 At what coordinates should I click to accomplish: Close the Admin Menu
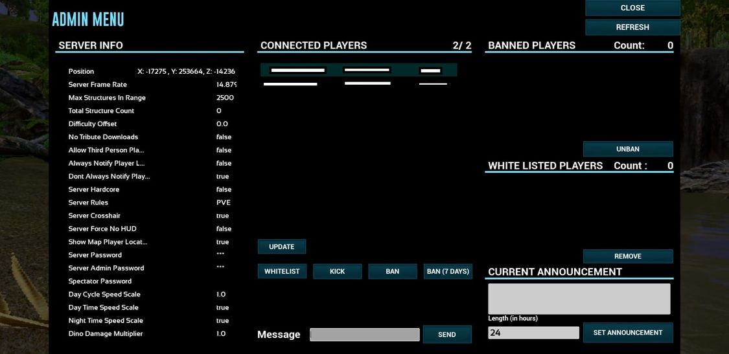[x=632, y=8]
